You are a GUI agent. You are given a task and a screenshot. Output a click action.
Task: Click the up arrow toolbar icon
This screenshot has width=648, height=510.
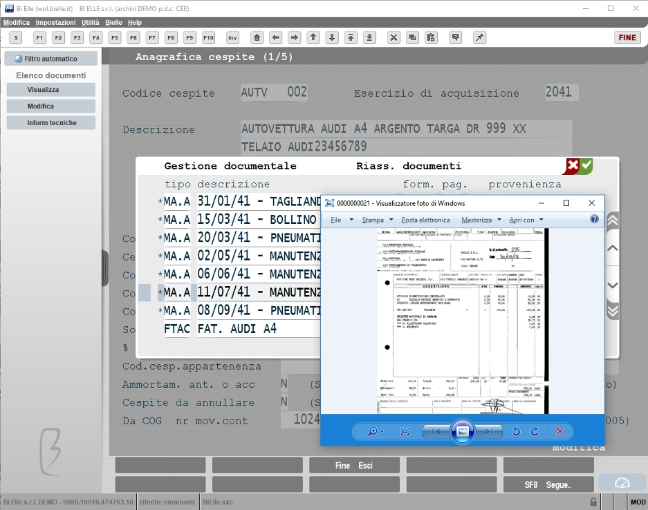313,38
